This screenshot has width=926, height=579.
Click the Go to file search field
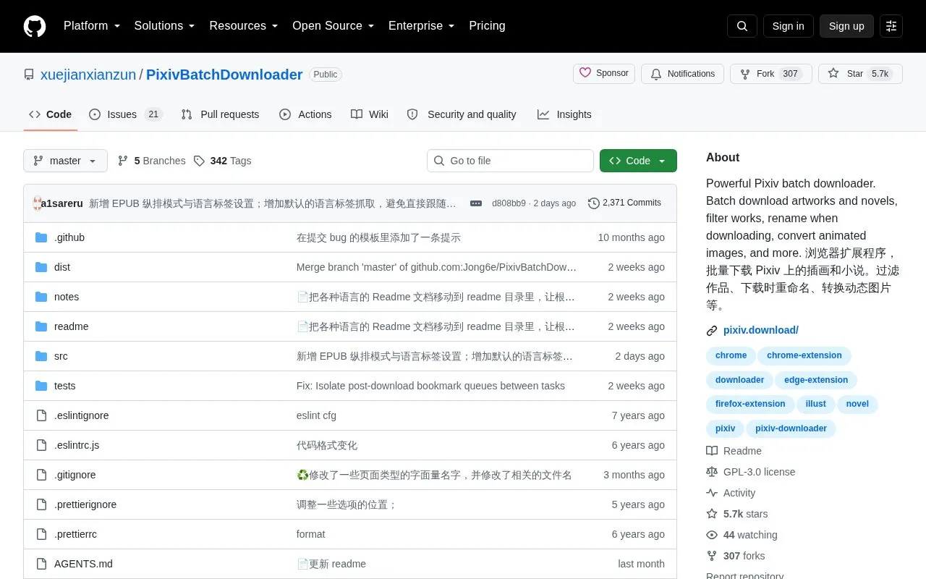510,161
